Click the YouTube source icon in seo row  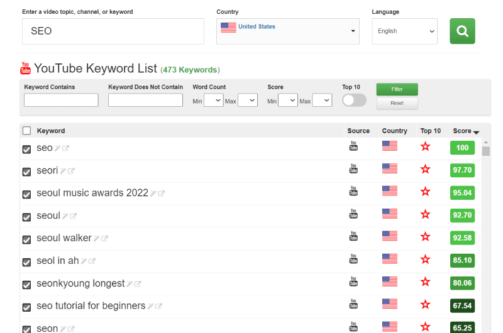[353, 146]
